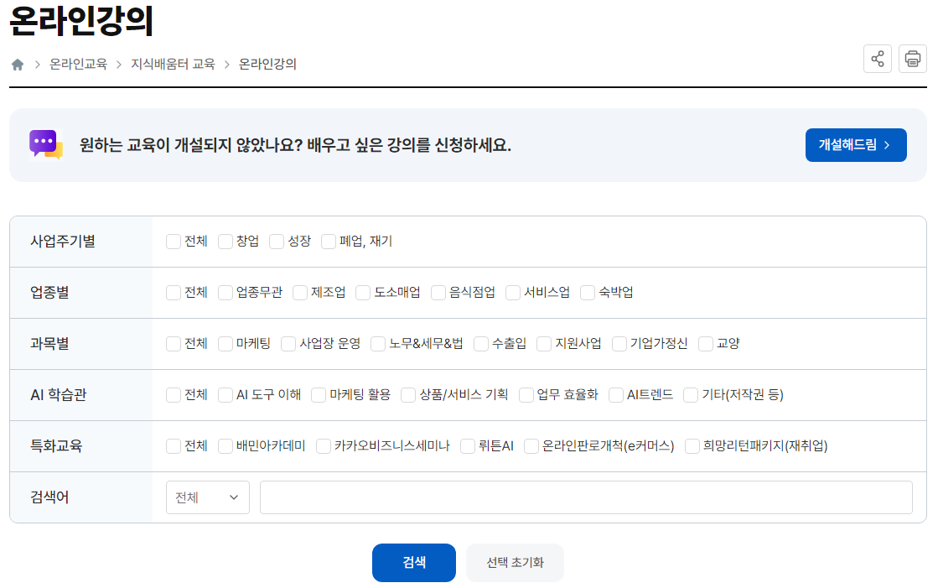Check 전체 in 업종별 row
Viewport: 938px width, 588px height.
click(174, 292)
